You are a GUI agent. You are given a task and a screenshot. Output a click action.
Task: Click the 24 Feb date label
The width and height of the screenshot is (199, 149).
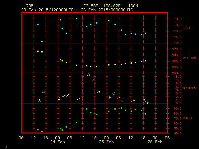coord(58,142)
